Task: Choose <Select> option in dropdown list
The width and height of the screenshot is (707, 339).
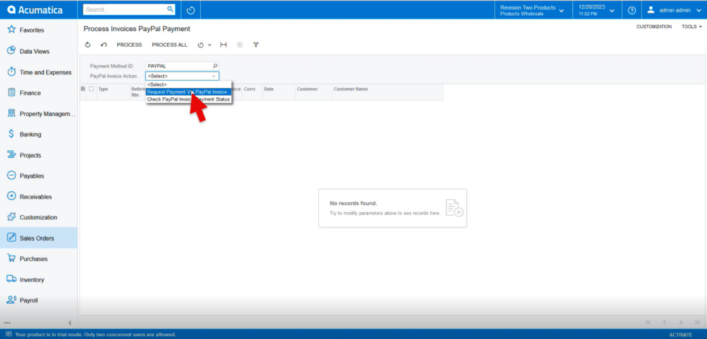Action: click(x=188, y=84)
